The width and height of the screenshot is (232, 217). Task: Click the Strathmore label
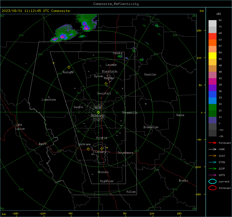point(125,153)
